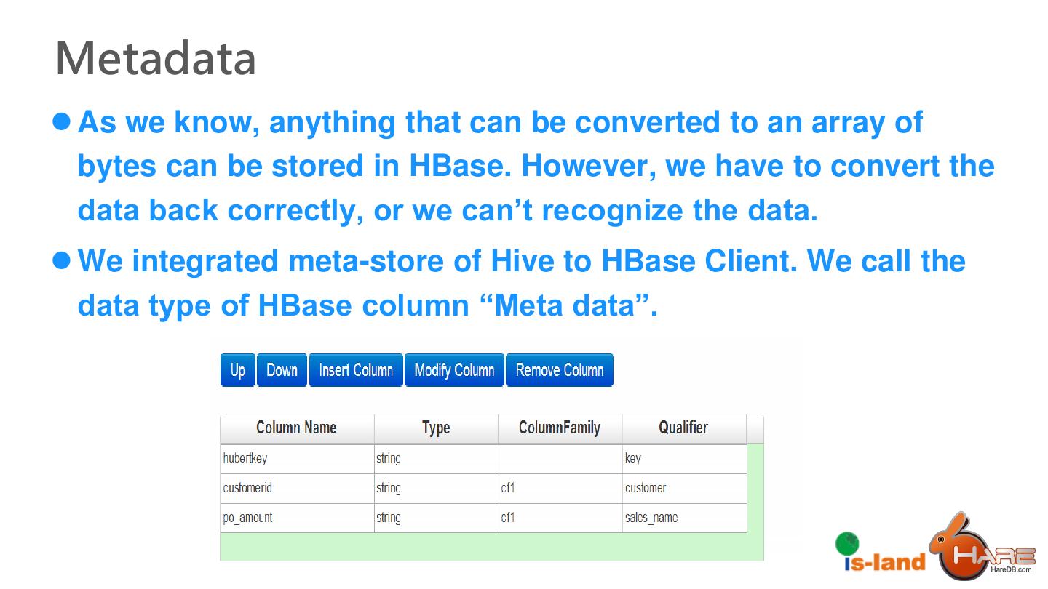
Task: Select the po_amount column name cell
Action: [x=297, y=518]
